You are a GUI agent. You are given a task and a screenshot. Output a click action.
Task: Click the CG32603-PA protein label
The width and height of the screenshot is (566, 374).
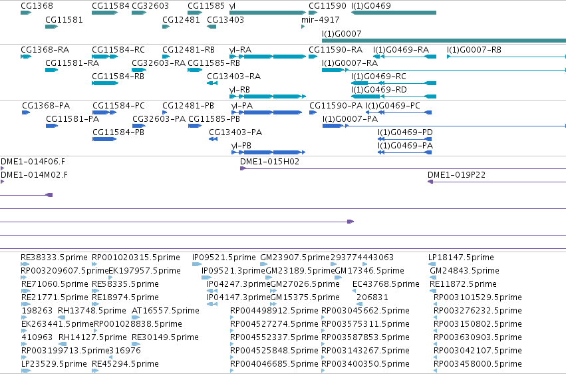(159, 119)
